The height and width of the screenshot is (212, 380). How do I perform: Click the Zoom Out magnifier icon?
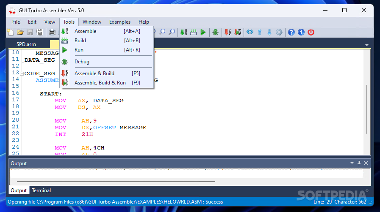(172, 32)
